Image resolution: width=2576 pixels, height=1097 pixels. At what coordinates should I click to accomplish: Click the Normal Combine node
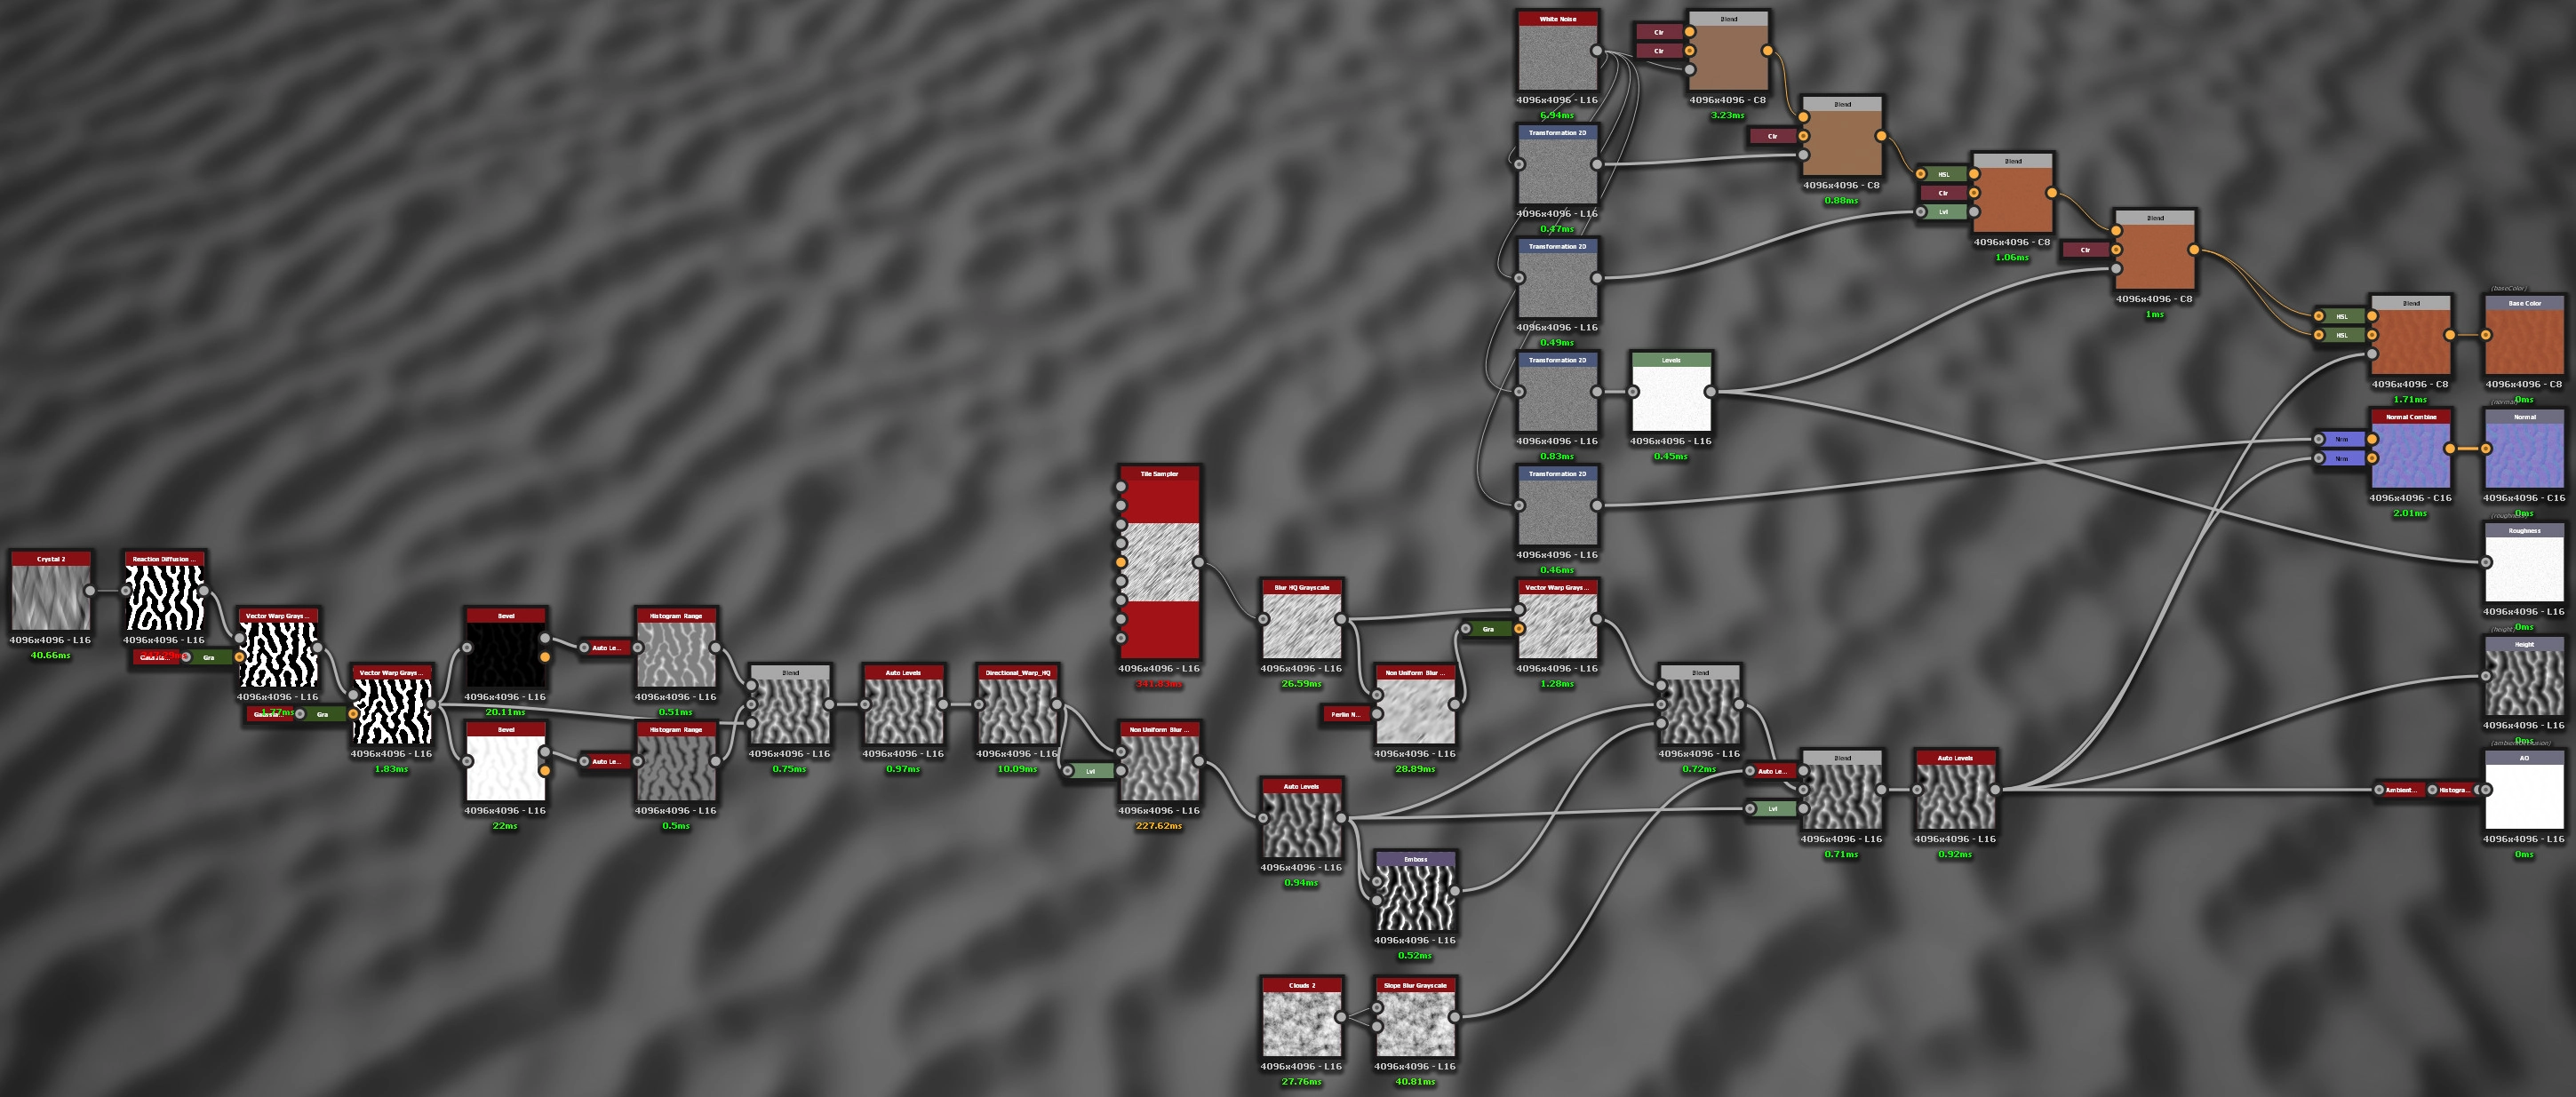pos(2410,455)
